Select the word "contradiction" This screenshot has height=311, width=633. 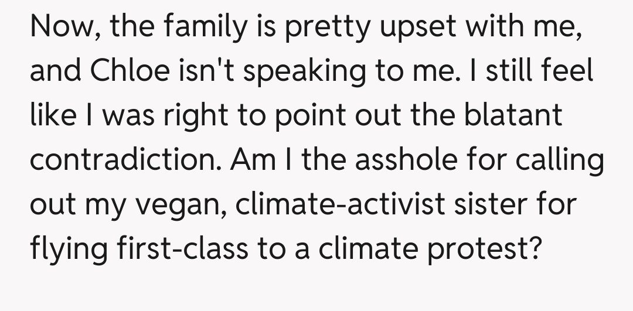[x=125, y=160]
